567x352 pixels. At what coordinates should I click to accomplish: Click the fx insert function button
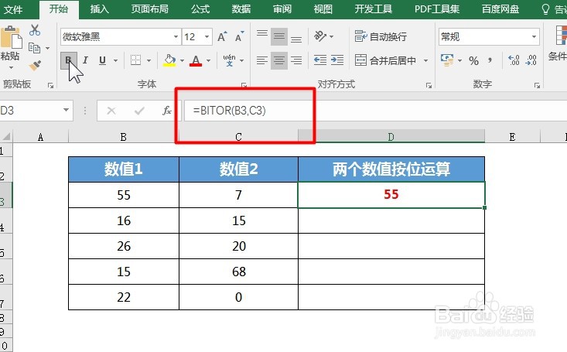click(x=167, y=111)
